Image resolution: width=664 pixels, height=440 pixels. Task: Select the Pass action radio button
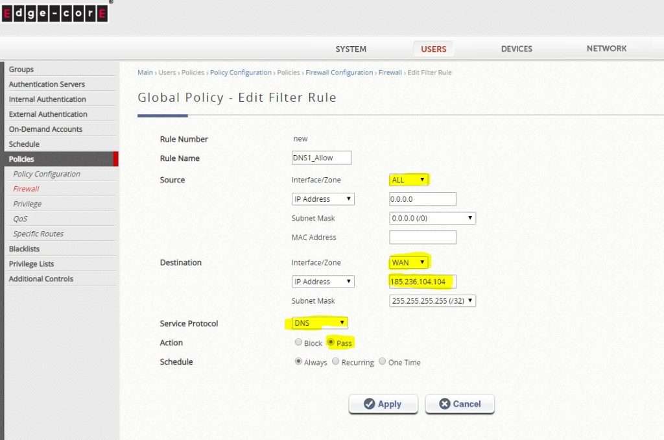point(331,342)
